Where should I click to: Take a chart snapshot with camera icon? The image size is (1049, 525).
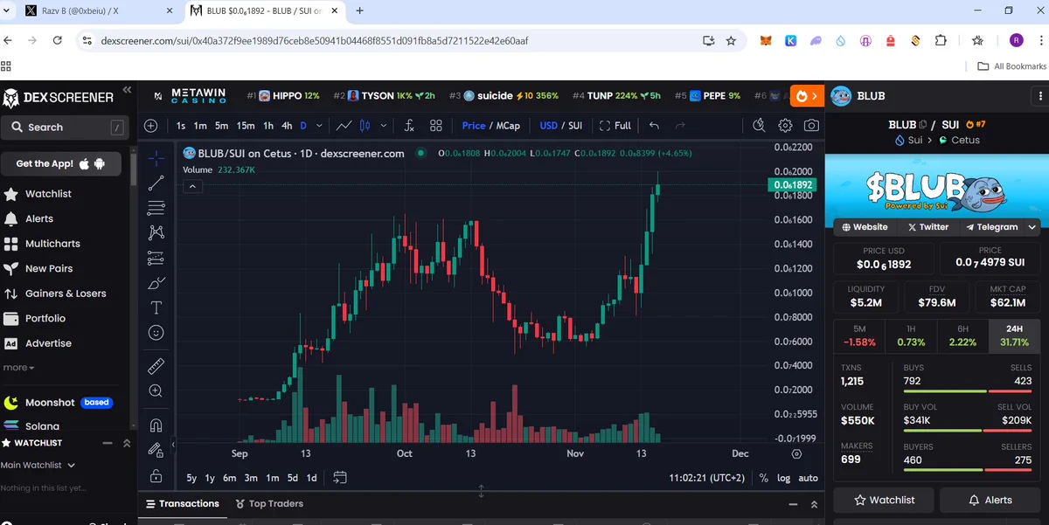811,126
